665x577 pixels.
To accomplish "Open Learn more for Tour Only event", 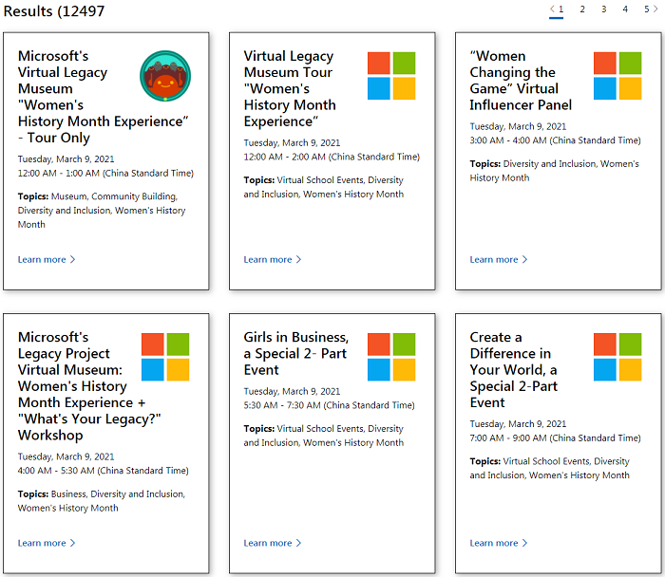I will pyautogui.click(x=47, y=259).
